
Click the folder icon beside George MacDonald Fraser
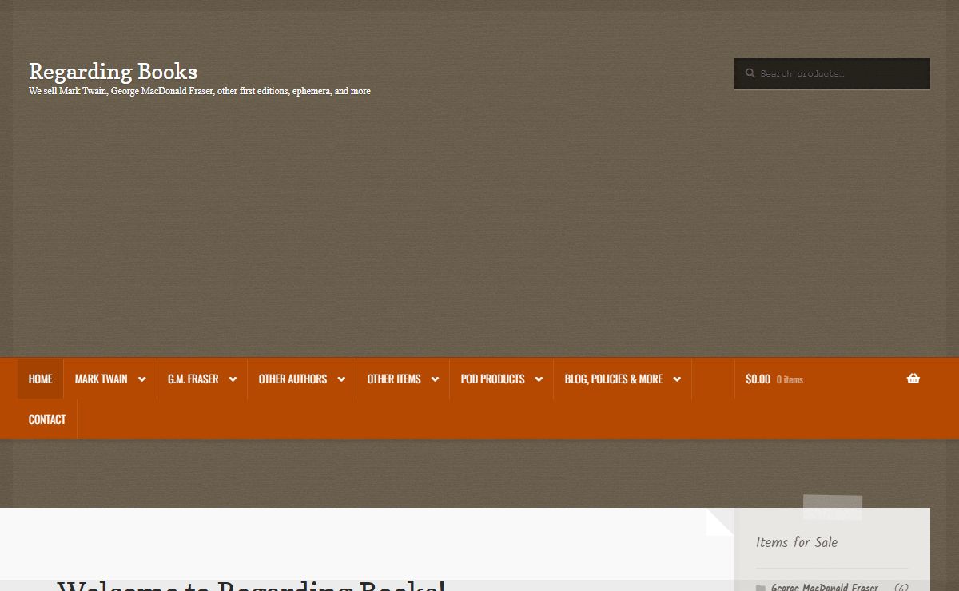coord(761,588)
